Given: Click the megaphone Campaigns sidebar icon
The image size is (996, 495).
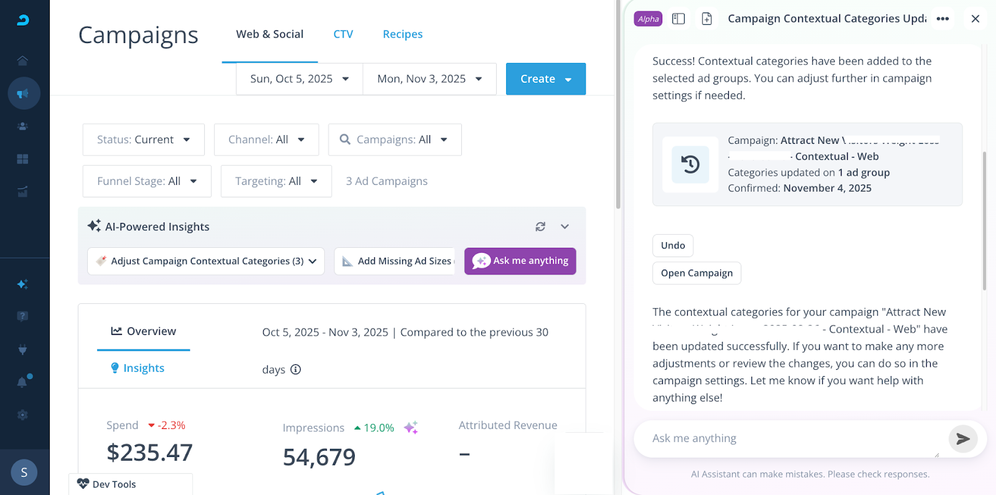Looking at the screenshot, I should (23, 93).
